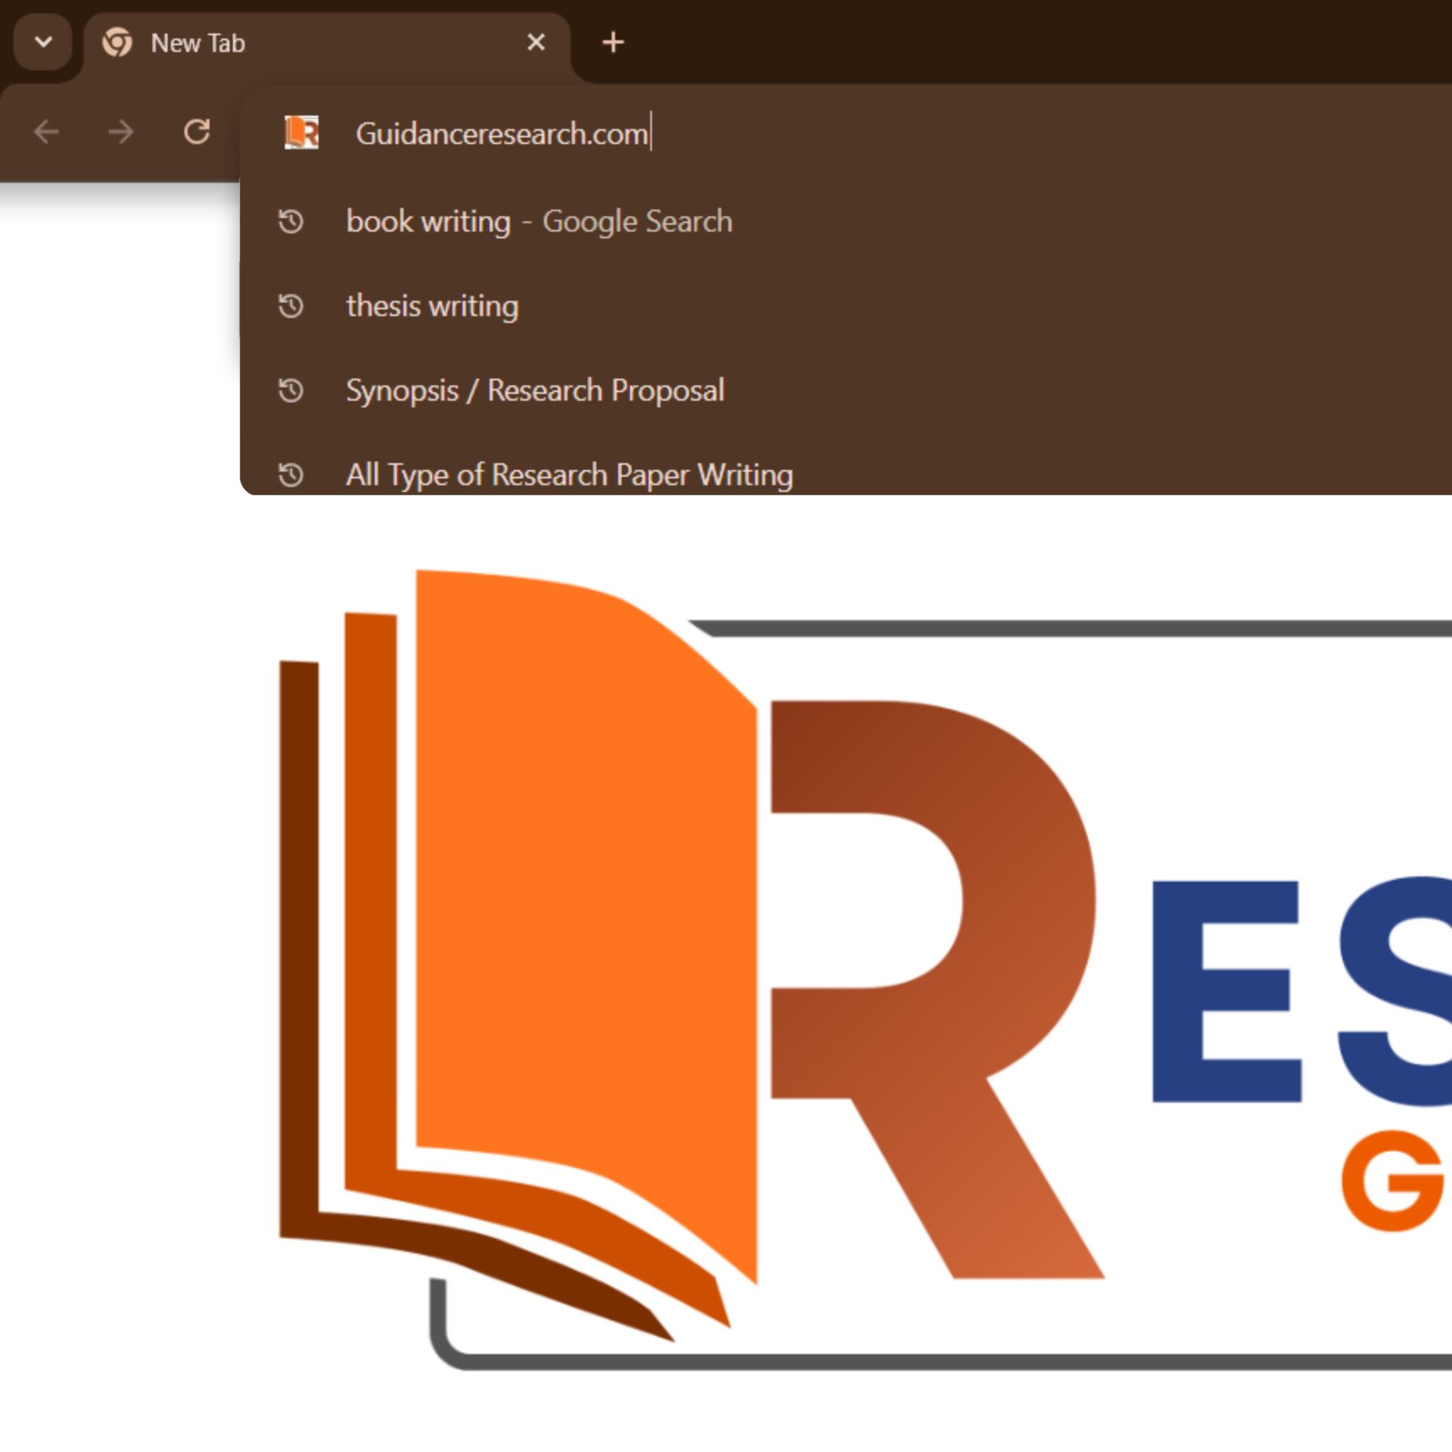Pick Synopsis / Research Proposal suggestion

pyautogui.click(x=535, y=391)
